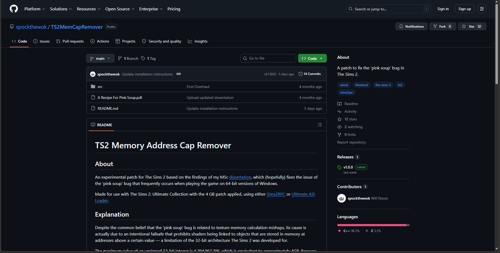
Task: Click the 14 Commits history link
Action: click(x=310, y=74)
